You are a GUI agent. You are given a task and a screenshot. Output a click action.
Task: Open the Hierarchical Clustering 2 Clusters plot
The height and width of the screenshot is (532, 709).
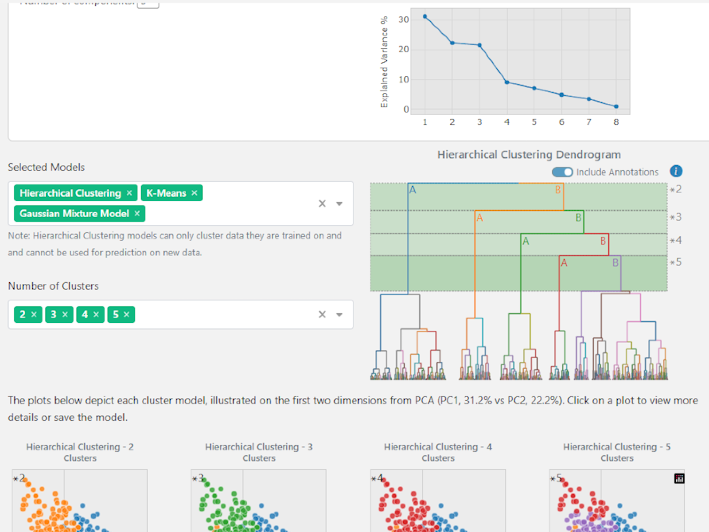tap(80, 501)
